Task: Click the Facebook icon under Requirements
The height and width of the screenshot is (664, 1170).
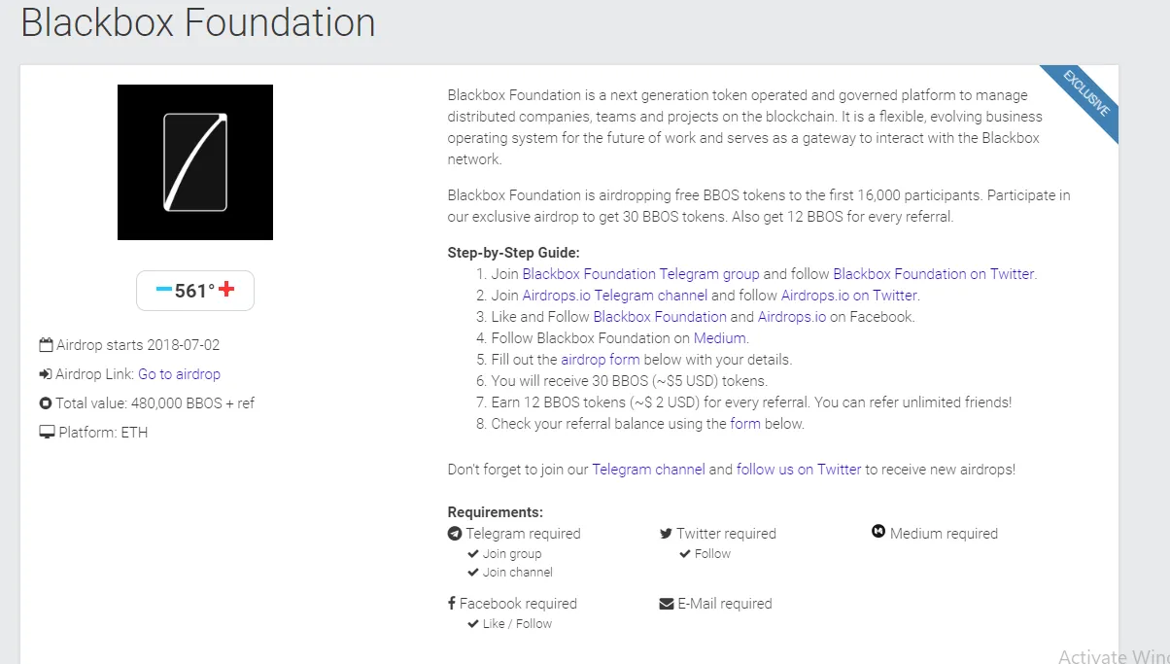Action: [x=452, y=604]
